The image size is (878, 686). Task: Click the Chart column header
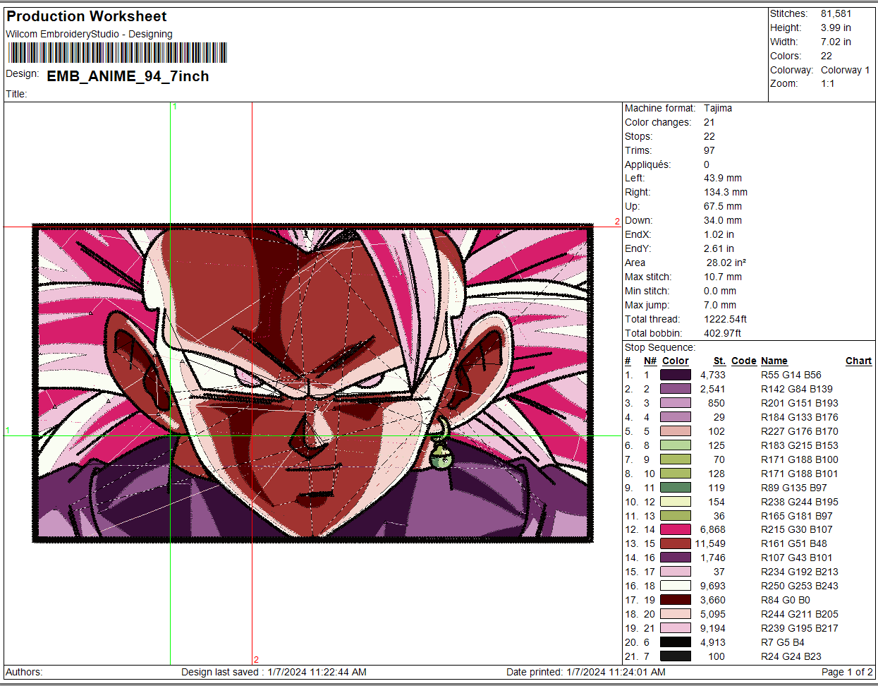click(x=859, y=361)
